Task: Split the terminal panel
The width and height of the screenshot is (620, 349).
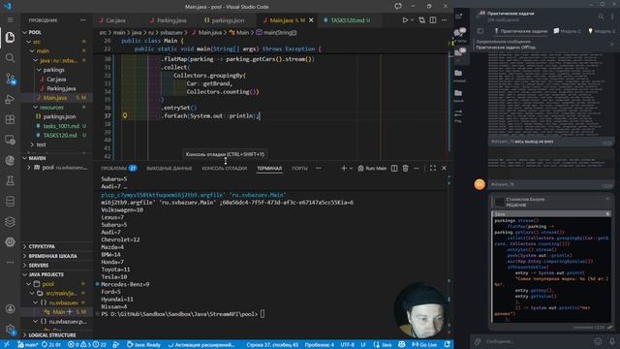Action: point(394,168)
